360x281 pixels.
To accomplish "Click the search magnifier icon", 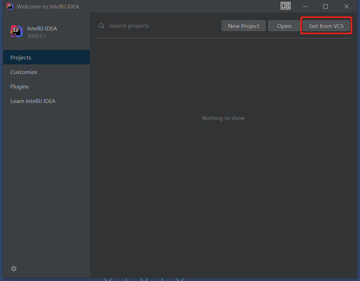I will [102, 26].
